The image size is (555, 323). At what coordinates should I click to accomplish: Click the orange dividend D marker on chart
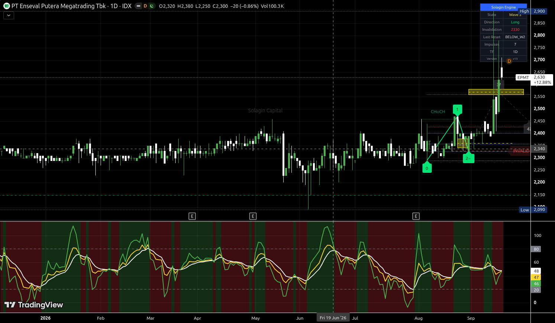click(x=509, y=61)
